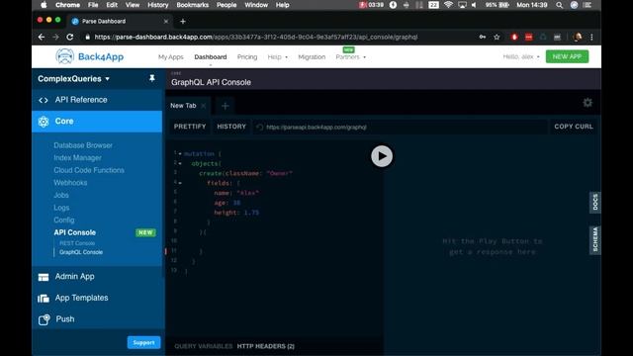The image size is (633, 356).
Task: Open macOS Spotlight search
Action: point(559,5)
